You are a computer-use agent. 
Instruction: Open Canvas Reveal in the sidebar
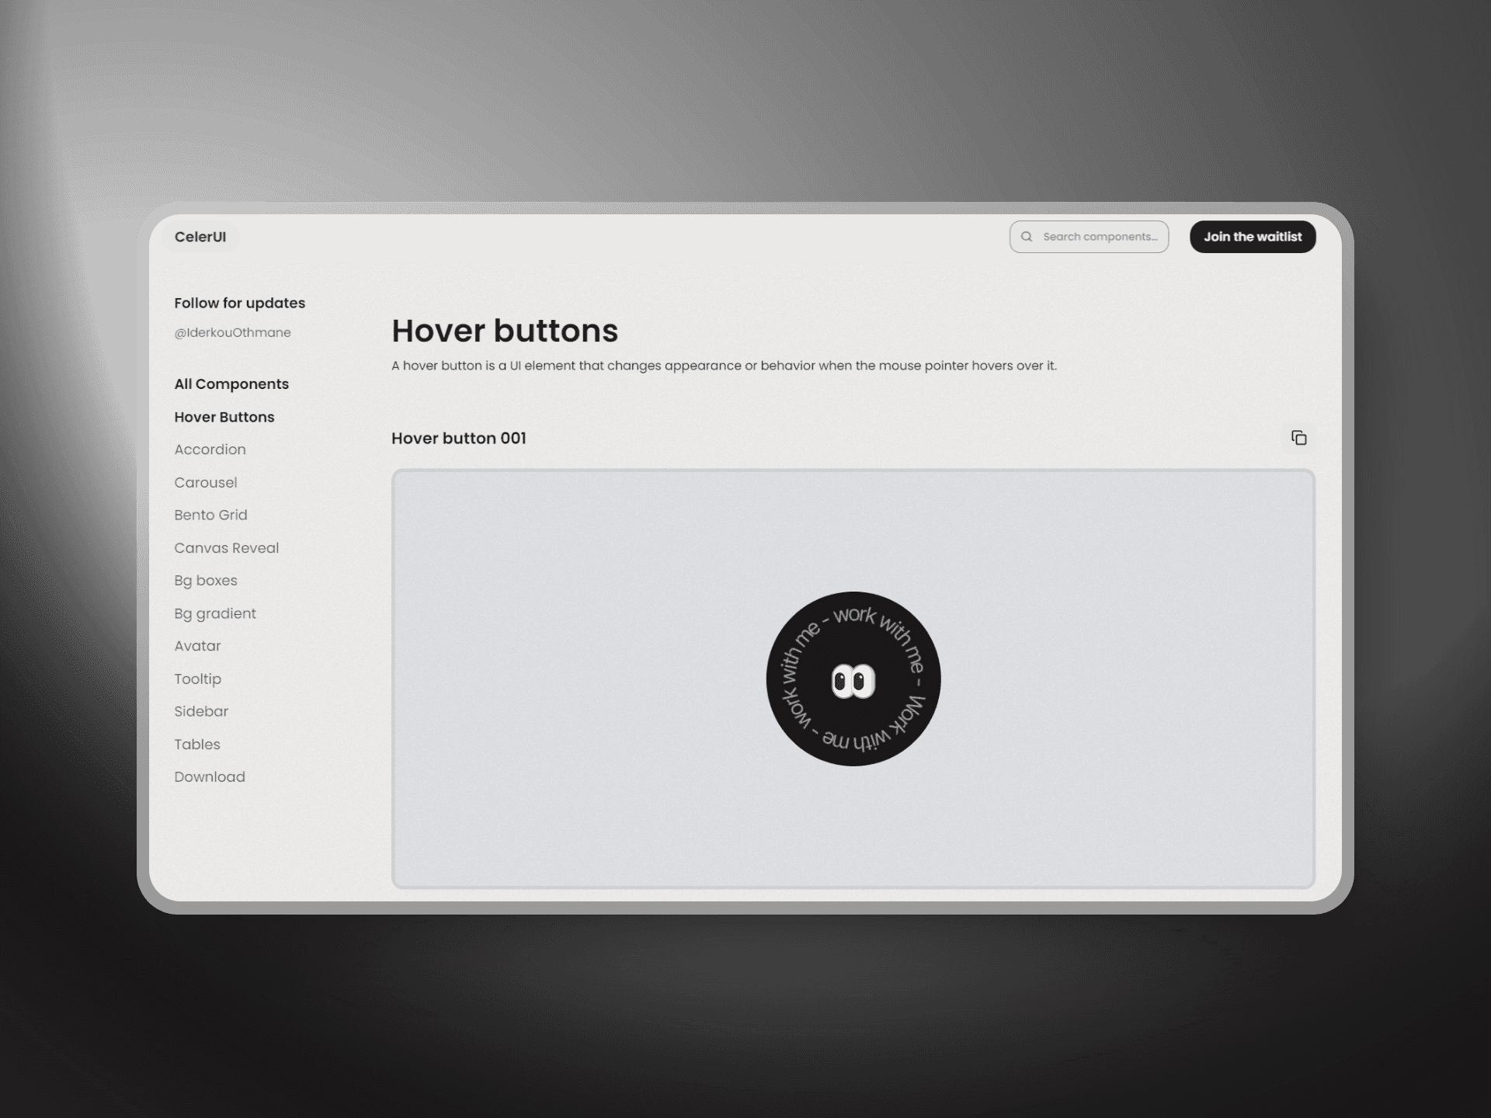(x=226, y=548)
